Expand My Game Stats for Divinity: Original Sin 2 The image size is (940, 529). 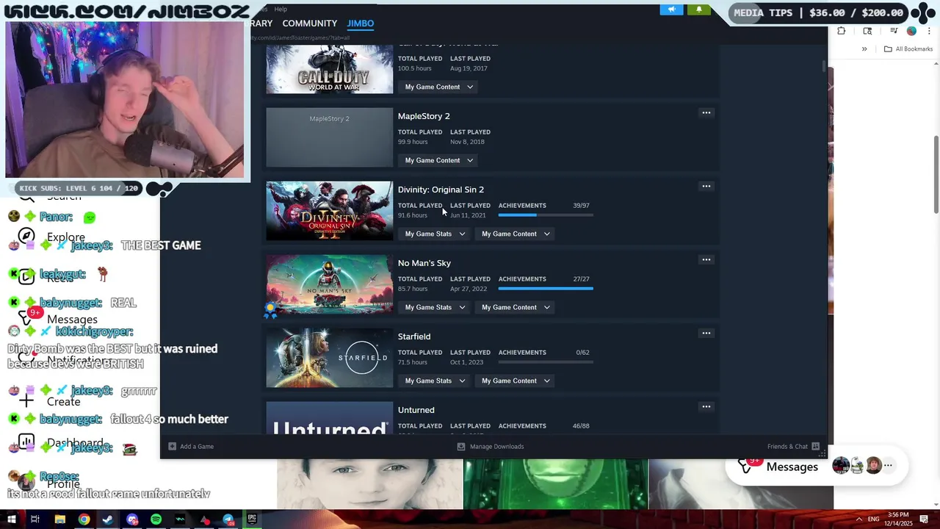point(435,234)
